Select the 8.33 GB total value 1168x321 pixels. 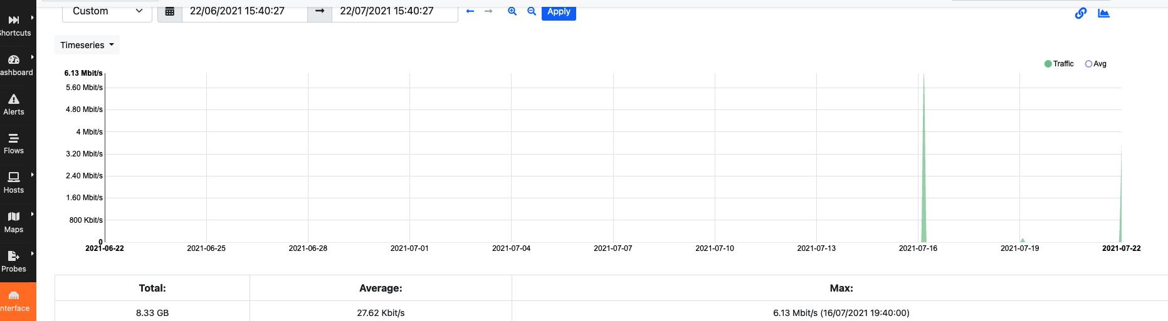[152, 313]
